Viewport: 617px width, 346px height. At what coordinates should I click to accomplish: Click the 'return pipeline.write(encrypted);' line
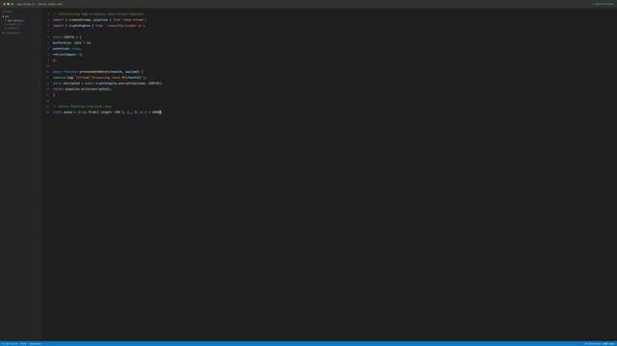(82, 89)
